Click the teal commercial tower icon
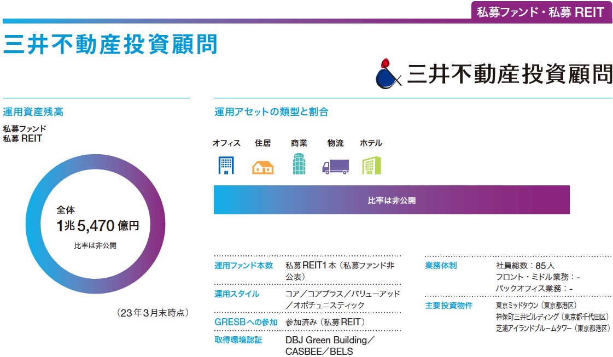 click(299, 164)
